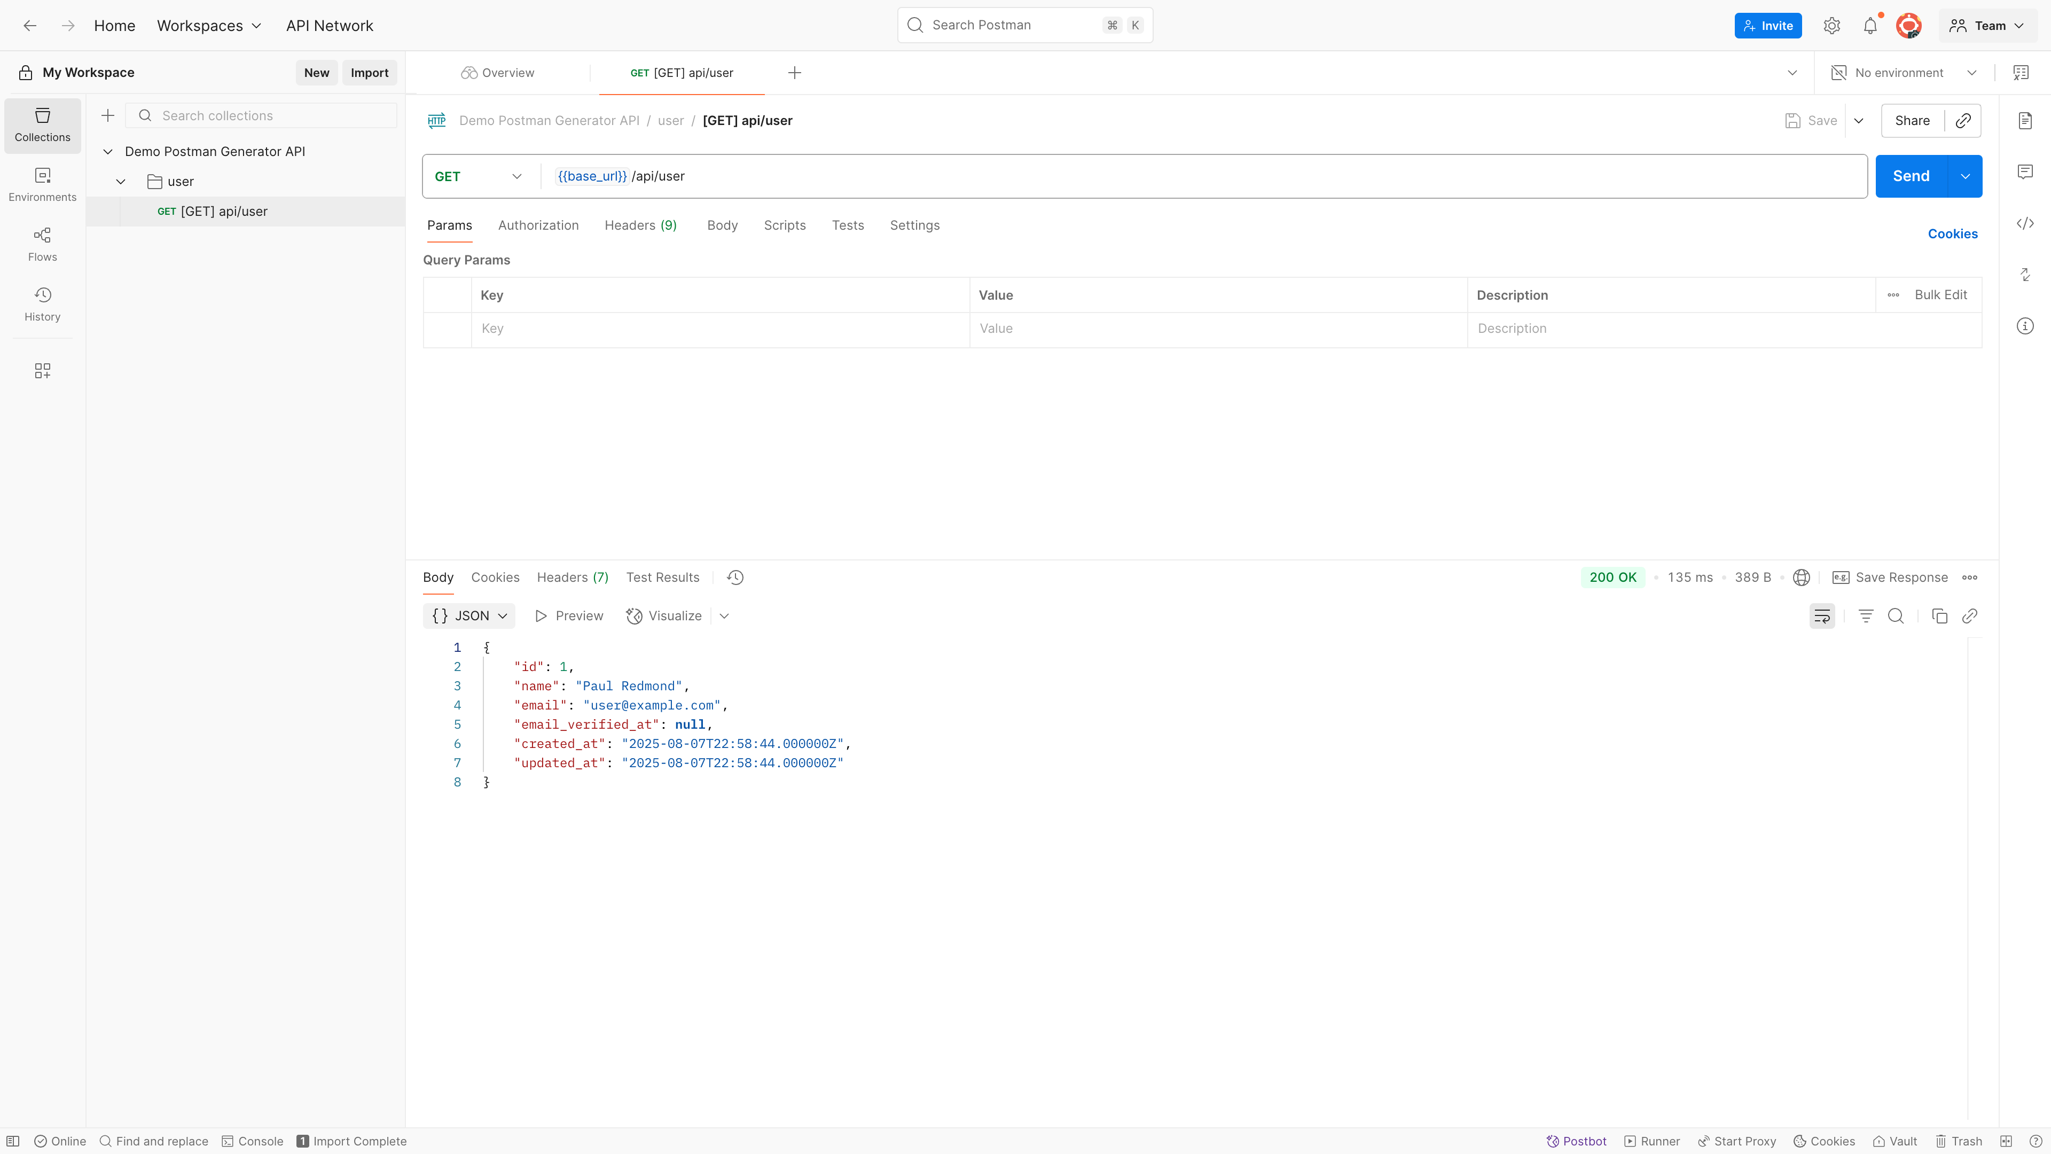Open the environment quick look icon
Image resolution: width=2051 pixels, height=1154 pixels.
click(2021, 73)
